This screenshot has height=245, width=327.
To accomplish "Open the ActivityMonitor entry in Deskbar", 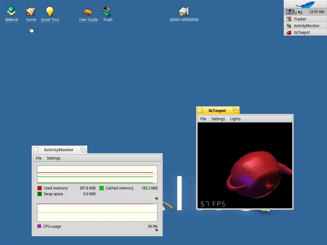I will (305, 26).
